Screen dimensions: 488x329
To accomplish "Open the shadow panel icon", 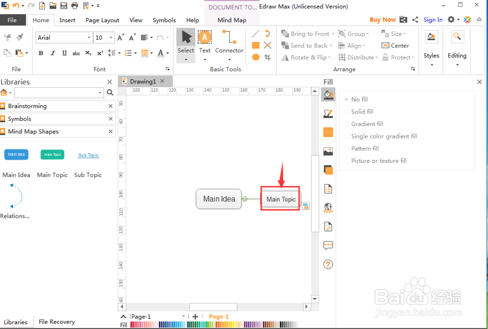I will [x=328, y=170].
